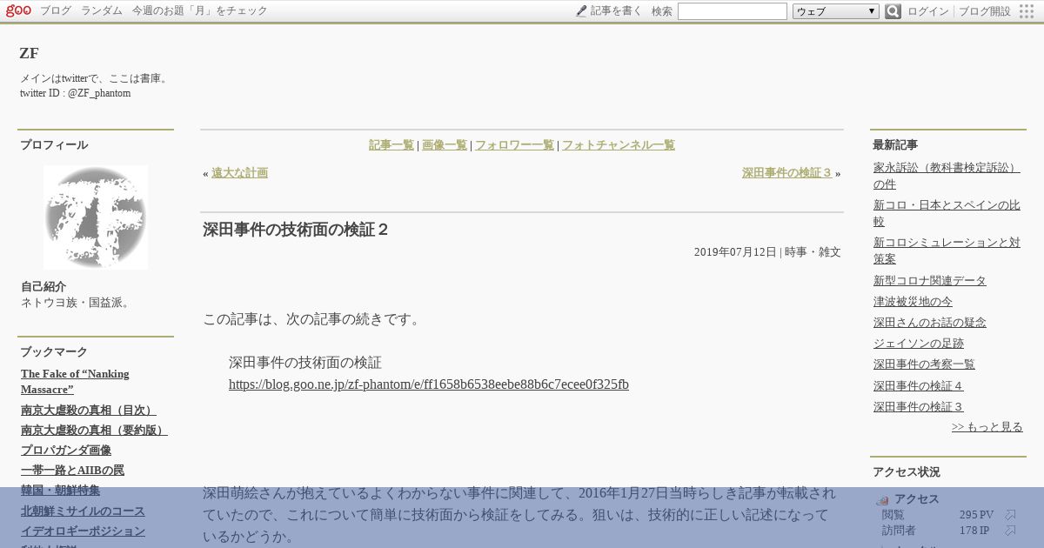Open bookmark イデオロギーポジション
This screenshot has height=548, width=1044.
pos(83,531)
